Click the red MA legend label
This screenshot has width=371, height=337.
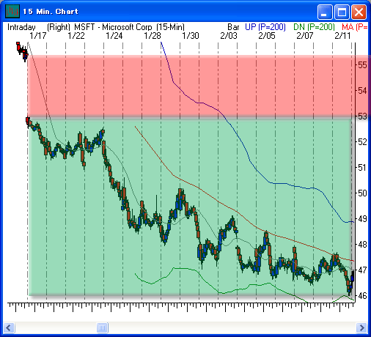pos(355,27)
